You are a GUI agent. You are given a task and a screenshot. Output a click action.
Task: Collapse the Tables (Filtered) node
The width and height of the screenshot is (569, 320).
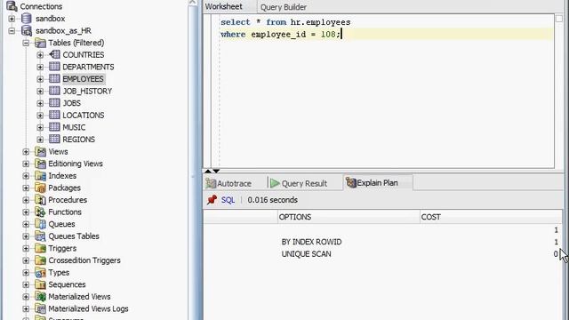pos(26,43)
